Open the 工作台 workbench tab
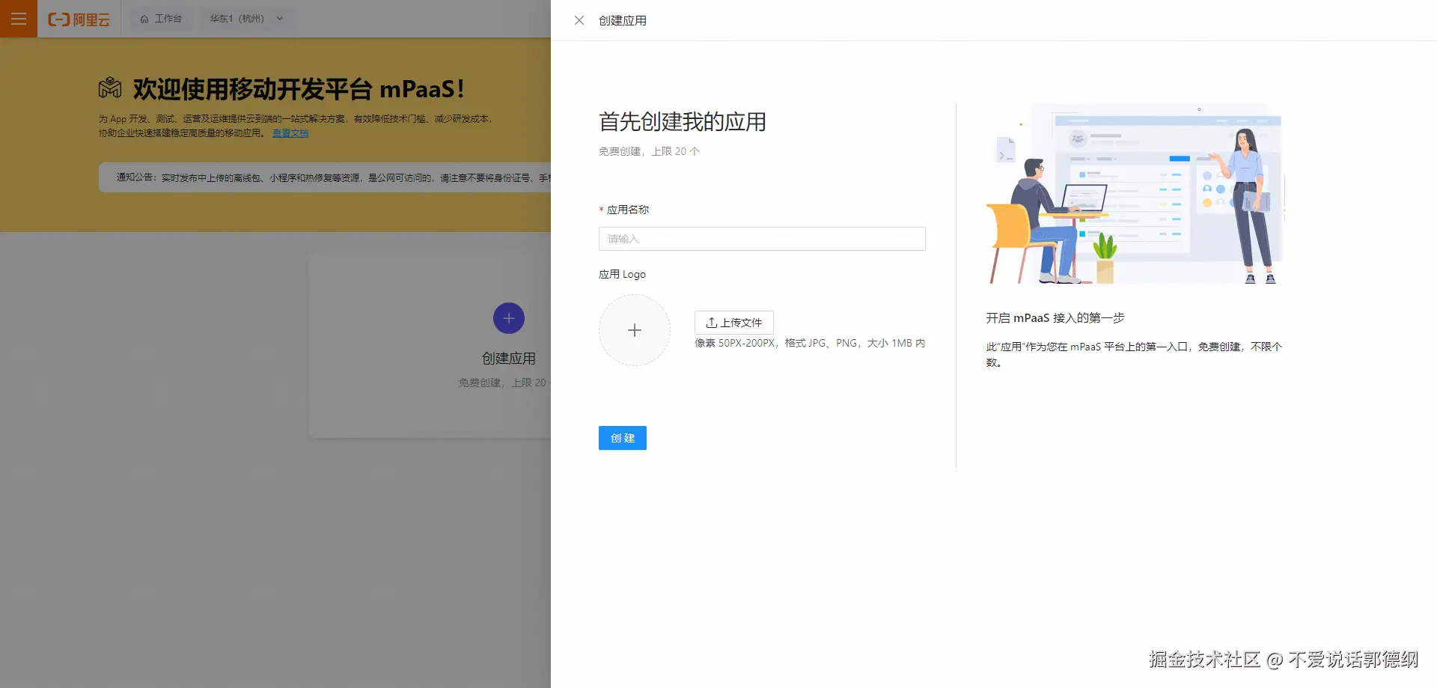The image size is (1437, 688). coord(161,19)
